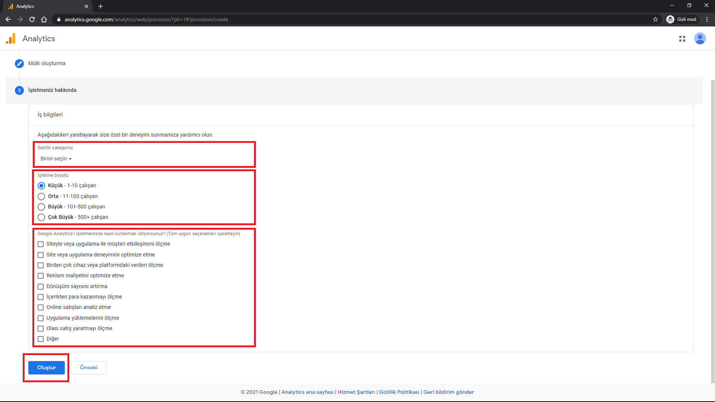Open the Sektör kategorisi 'Birini seçin' dropdown
715x402 pixels.
[x=56, y=159]
